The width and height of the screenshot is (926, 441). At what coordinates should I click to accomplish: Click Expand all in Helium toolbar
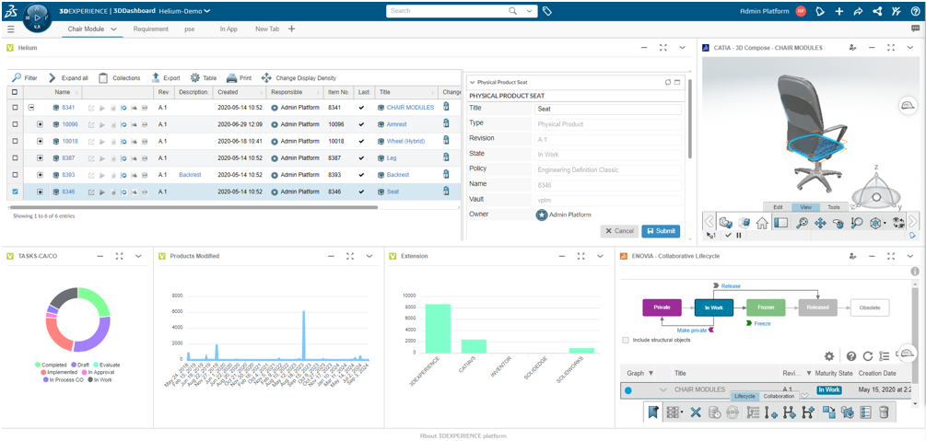(68, 77)
